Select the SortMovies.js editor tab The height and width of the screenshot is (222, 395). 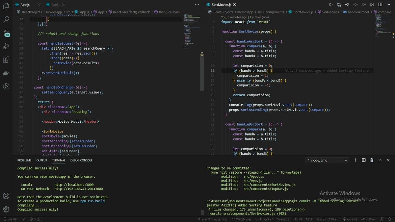pos(222,5)
